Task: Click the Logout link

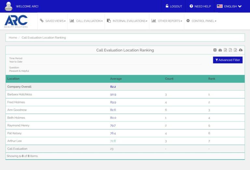Action: (x=174, y=6)
